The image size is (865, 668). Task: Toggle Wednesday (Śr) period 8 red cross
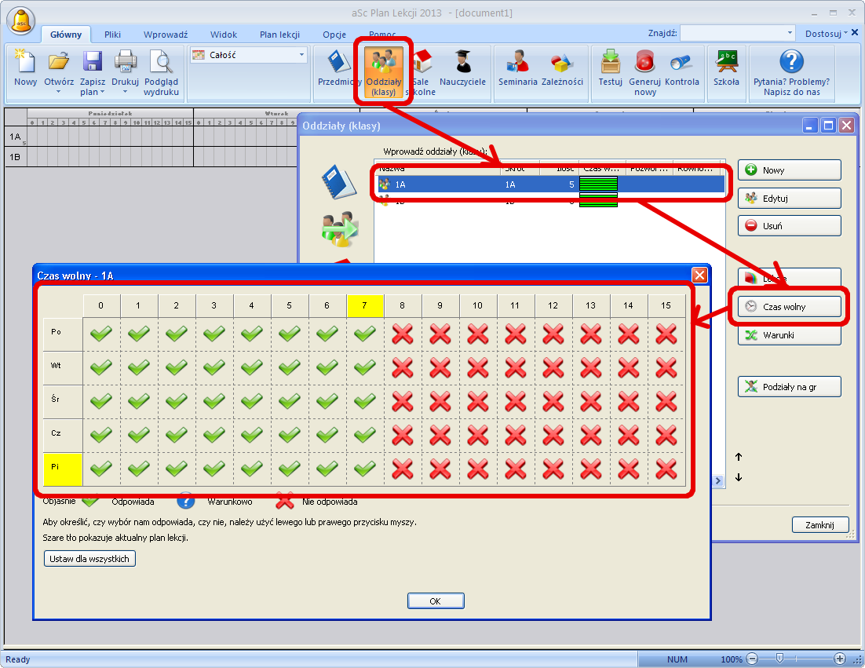tap(403, 401)
